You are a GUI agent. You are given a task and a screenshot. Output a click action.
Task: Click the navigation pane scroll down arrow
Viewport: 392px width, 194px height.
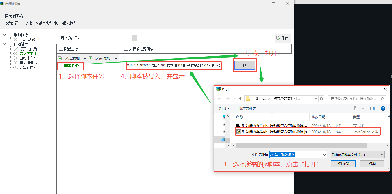228,145
